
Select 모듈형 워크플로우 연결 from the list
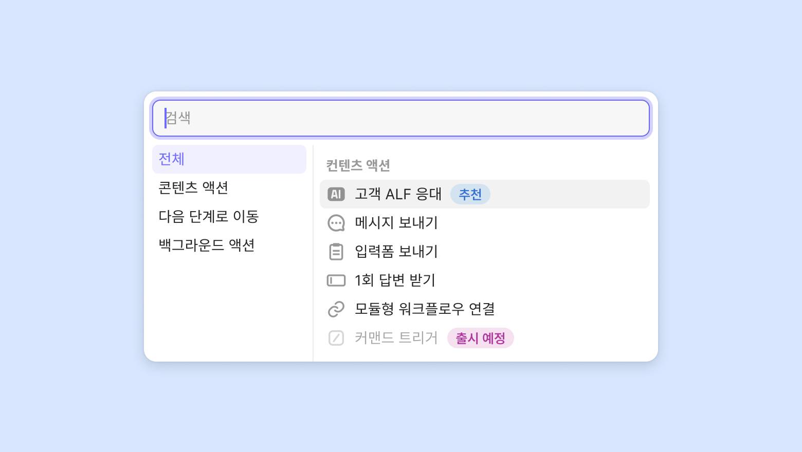[425, 309]
